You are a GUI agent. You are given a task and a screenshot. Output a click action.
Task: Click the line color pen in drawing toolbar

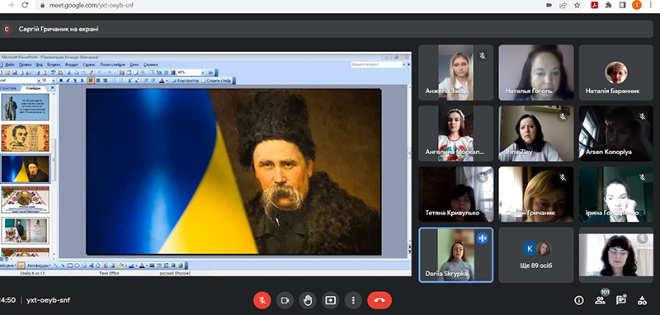click(x=131, y=266)
